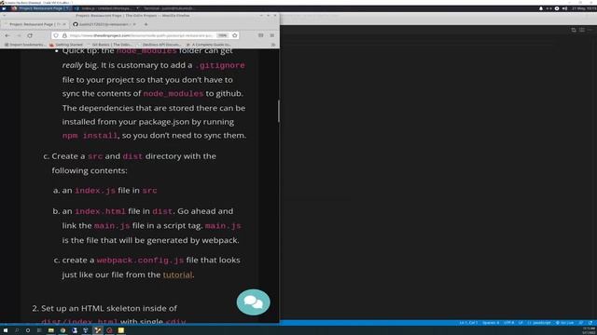Open the Windows Start button
The width and height of the screenshot is (597, 335).
6,330
